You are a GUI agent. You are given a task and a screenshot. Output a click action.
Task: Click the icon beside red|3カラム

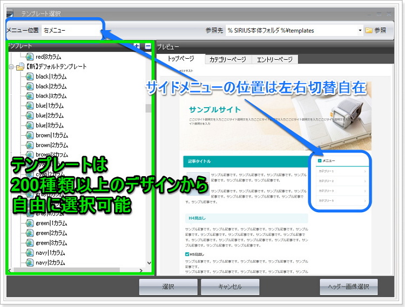(30, 57)
